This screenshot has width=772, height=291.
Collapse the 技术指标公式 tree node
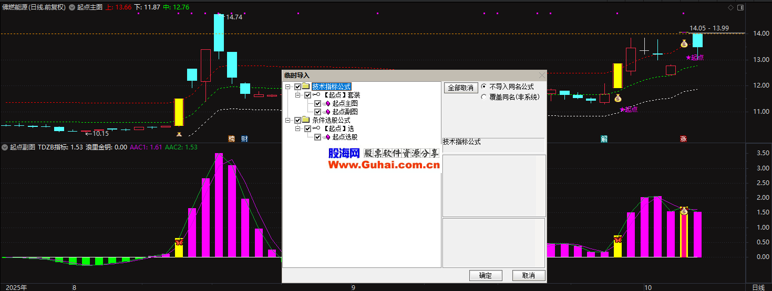point(288,87)
